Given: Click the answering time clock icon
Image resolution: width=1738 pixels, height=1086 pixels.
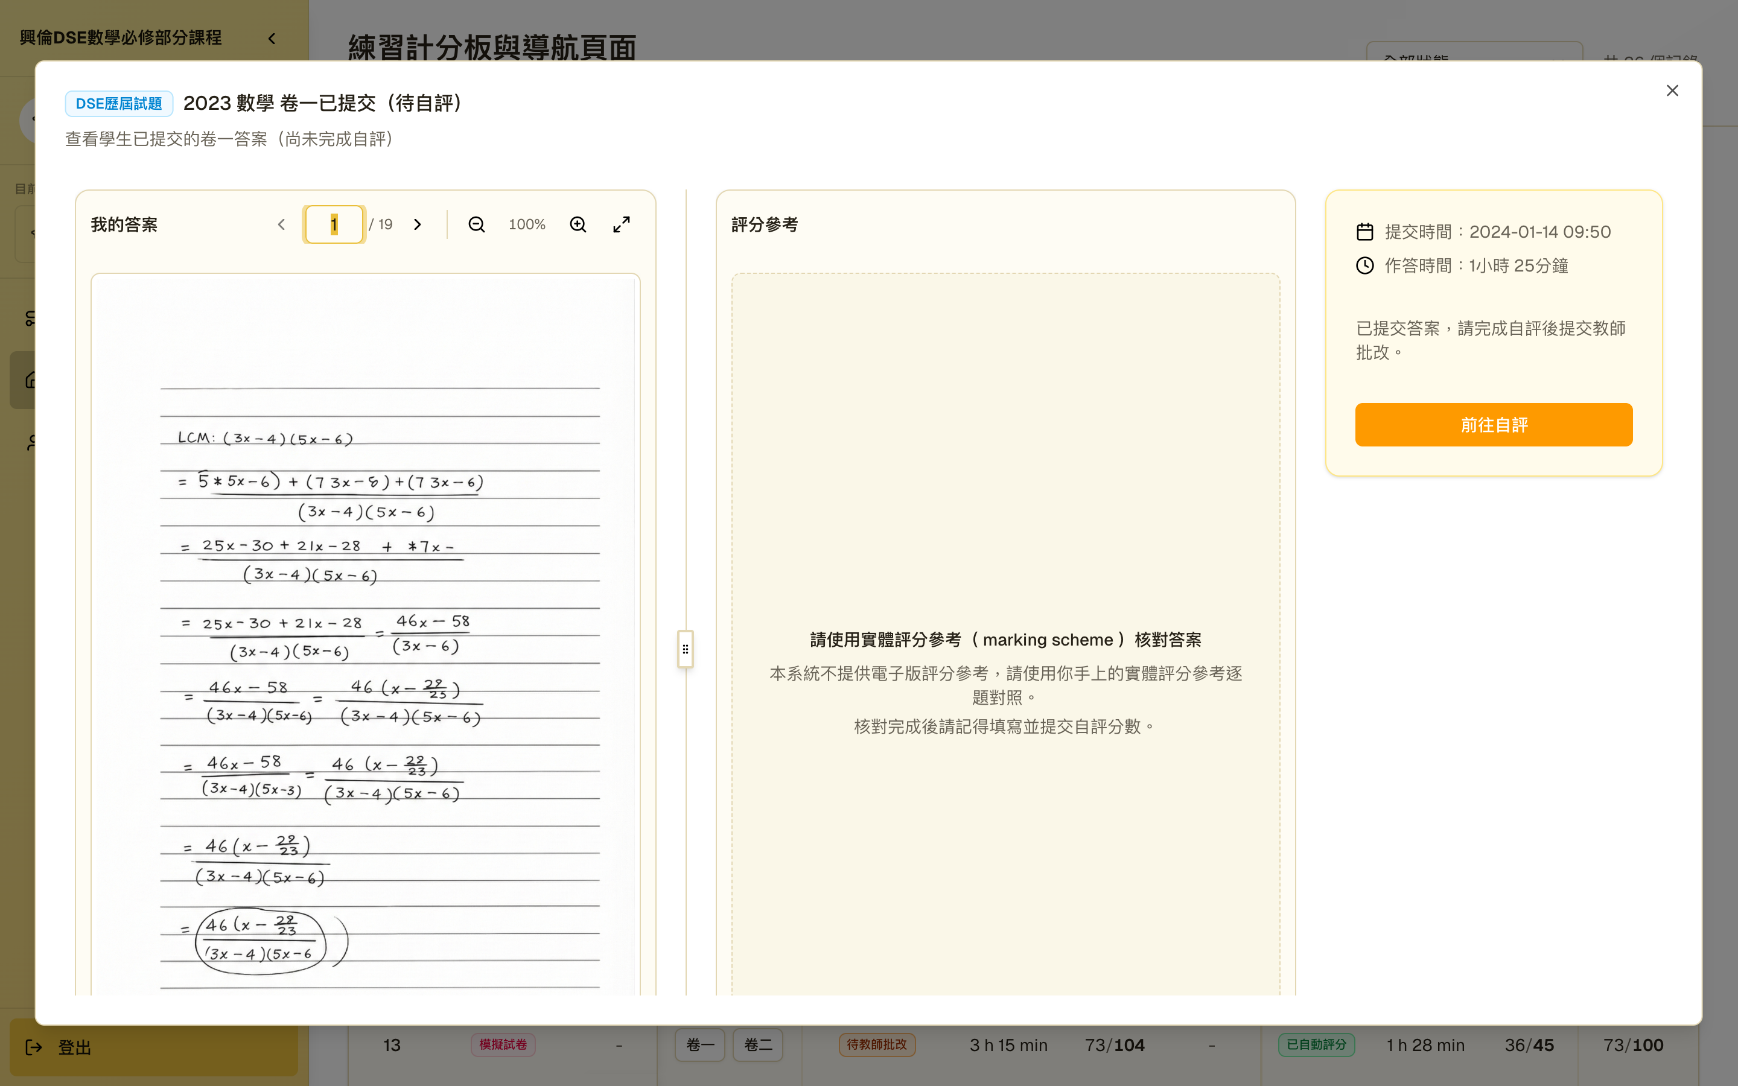Looking at the screenshot, I should click(1364, 265).
